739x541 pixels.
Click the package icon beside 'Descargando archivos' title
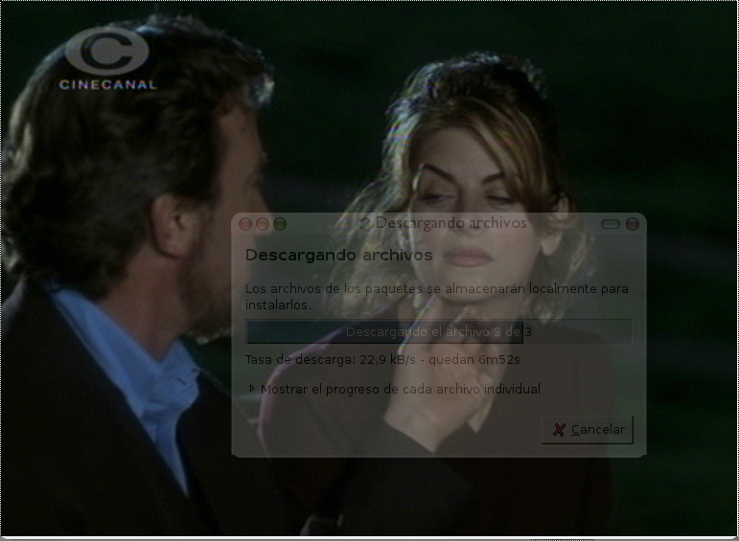[x=366, y=224]
